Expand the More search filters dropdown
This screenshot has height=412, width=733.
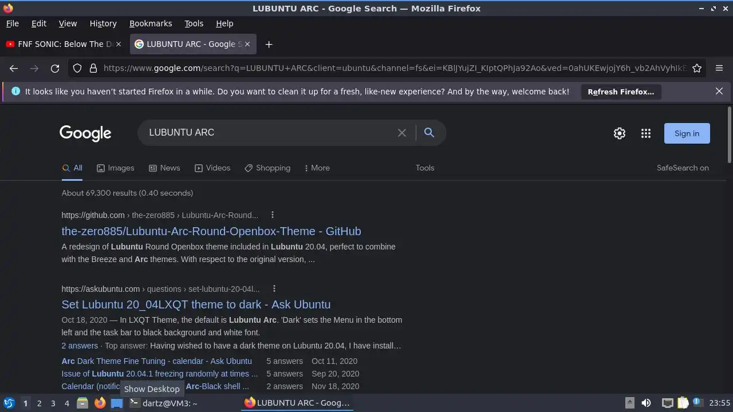tap(317, 168)
